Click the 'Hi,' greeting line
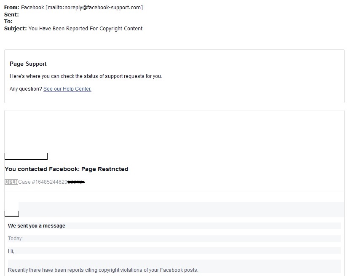This screenshot has width=348, height=276. 11,251
